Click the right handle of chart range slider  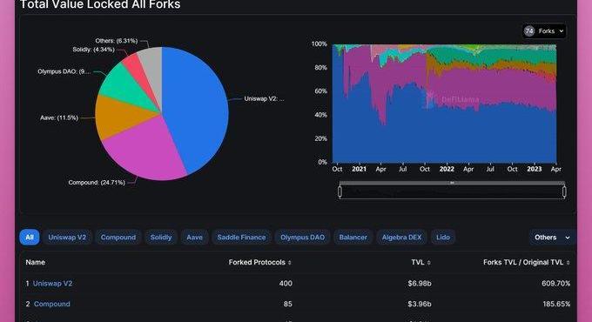point(564,191)
